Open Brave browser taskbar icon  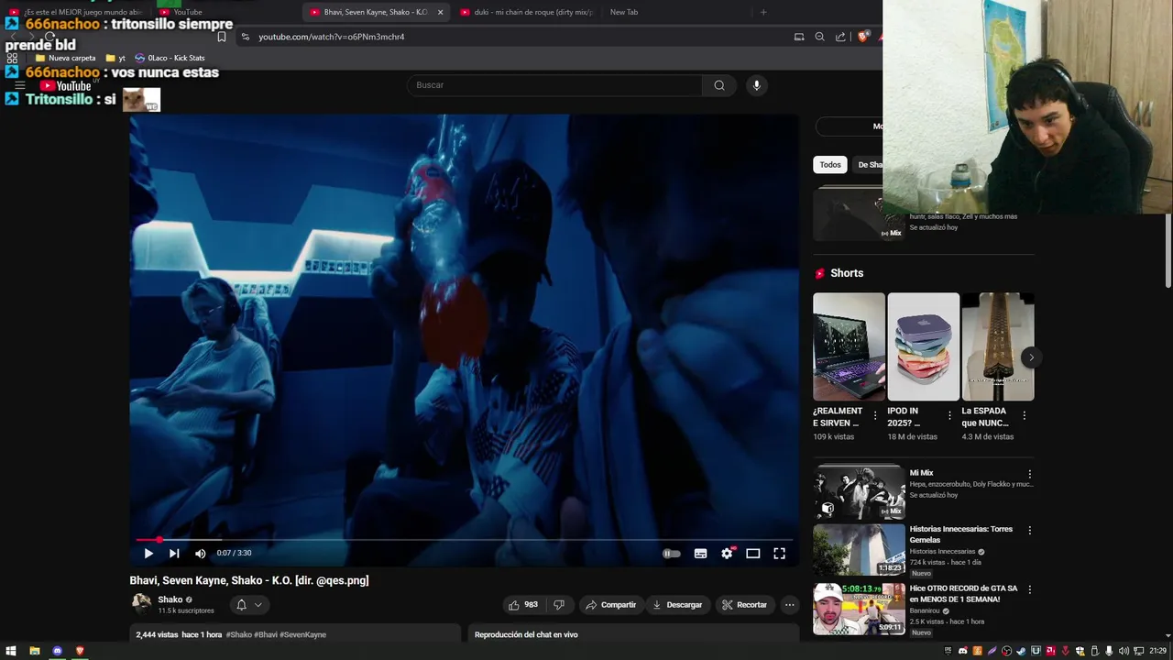pos(80,651)
